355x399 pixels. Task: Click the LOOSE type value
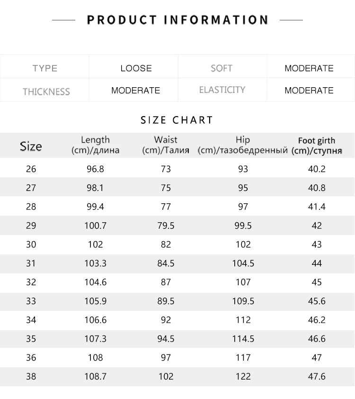136,68
